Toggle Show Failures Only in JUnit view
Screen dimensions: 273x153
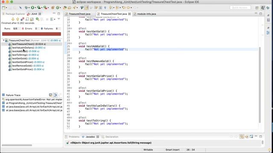click(22, 19)
